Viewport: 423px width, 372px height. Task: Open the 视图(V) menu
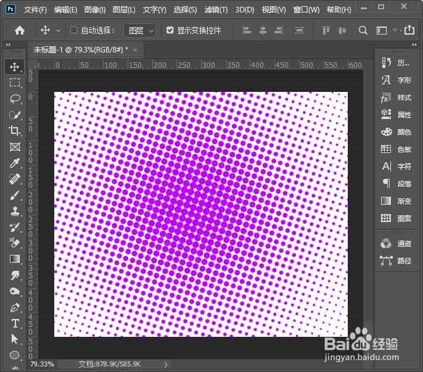[x=274, y=10]
